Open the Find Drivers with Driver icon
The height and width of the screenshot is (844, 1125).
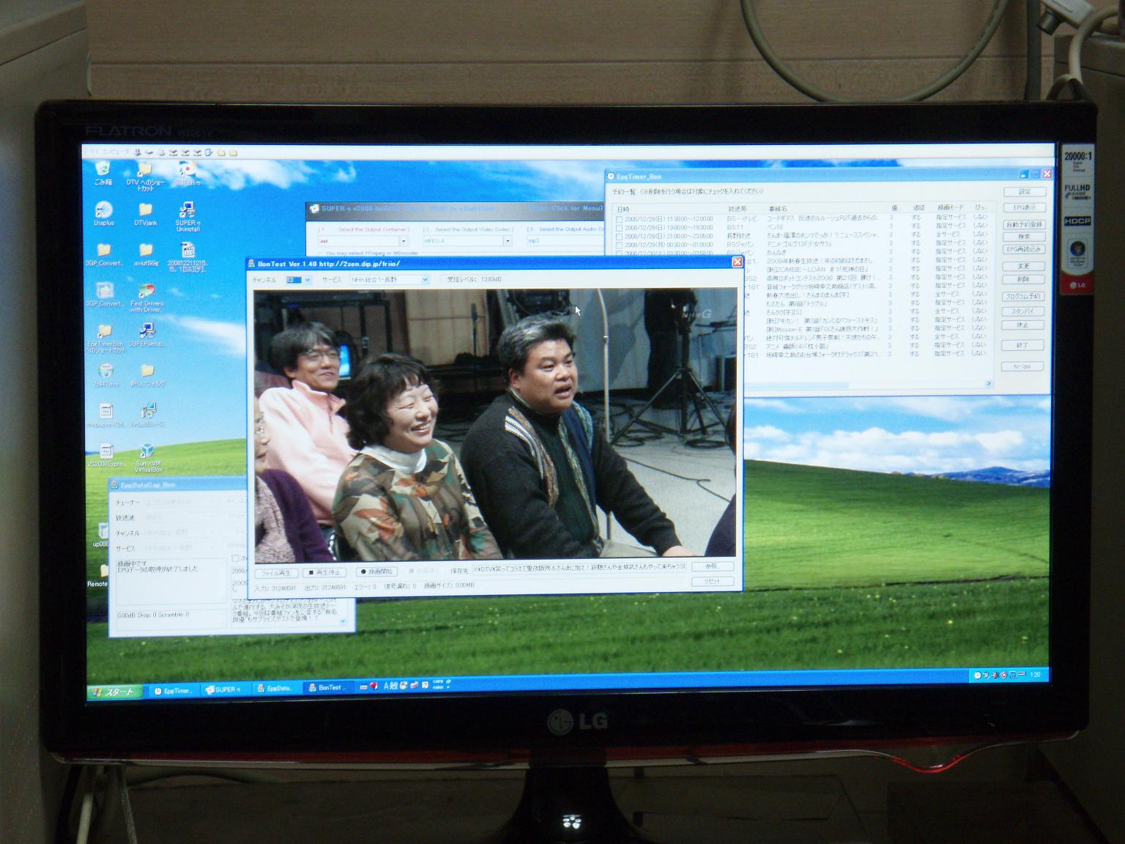click(x=146, y=297)
